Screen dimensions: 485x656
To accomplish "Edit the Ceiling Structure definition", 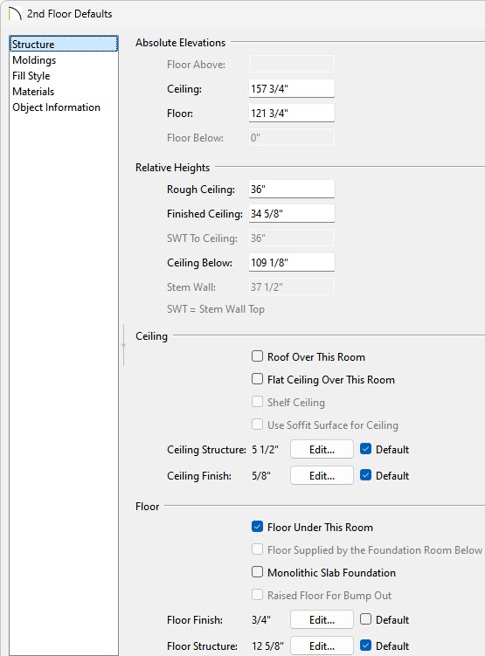I will point(322,449).
